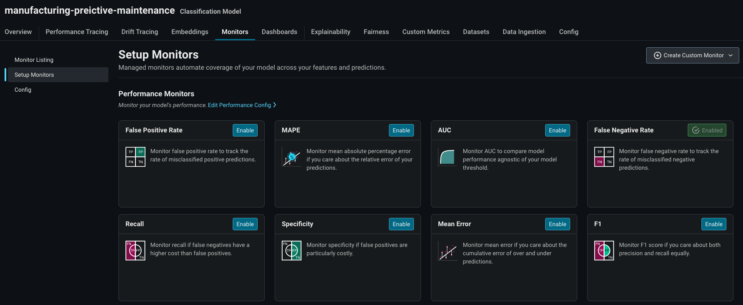743x305 pixels.
Task: Click the Recall card icon
Action: point(135,251)
